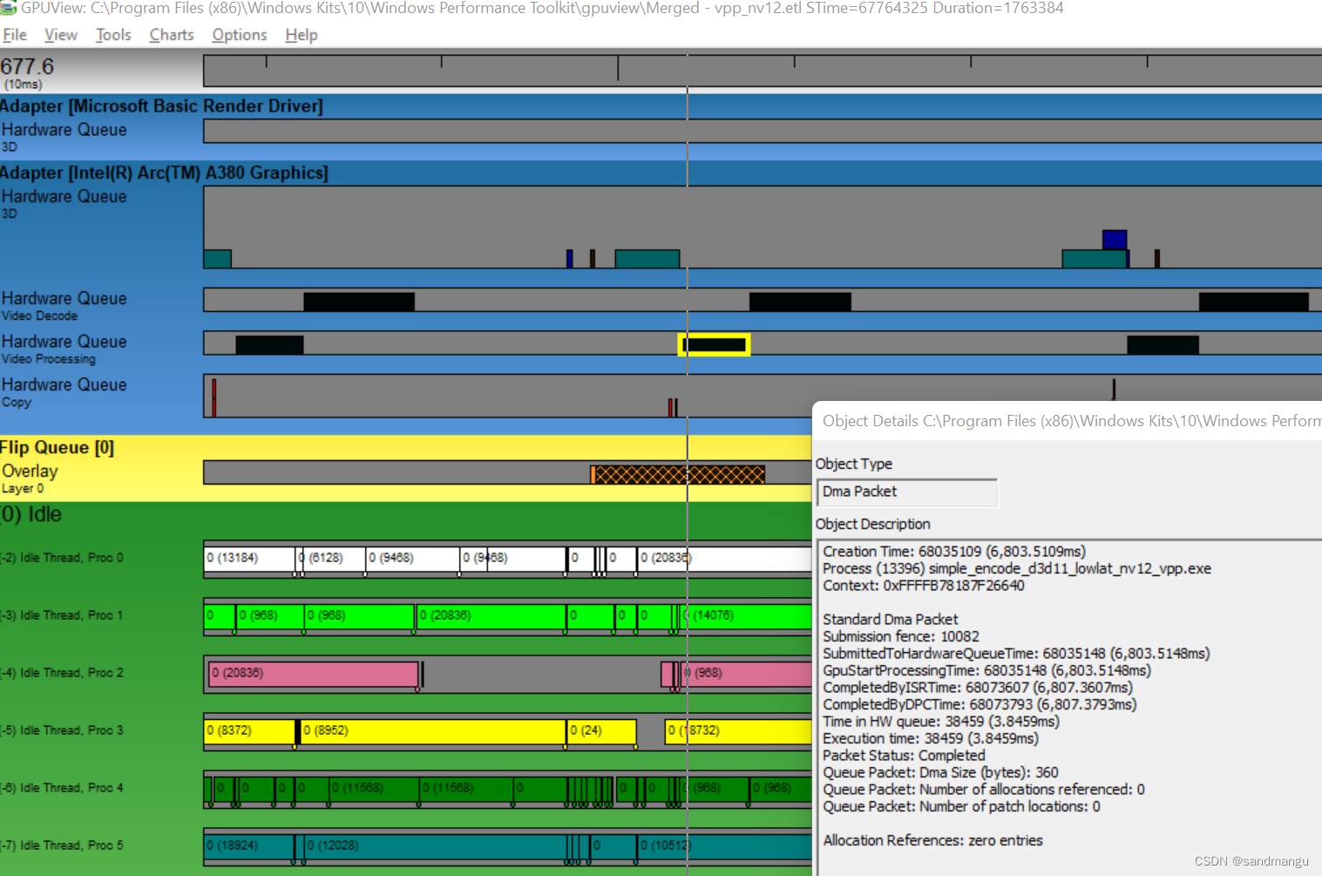
Task: Click the red packet at Copy queue start
Action: pos(214,397)
